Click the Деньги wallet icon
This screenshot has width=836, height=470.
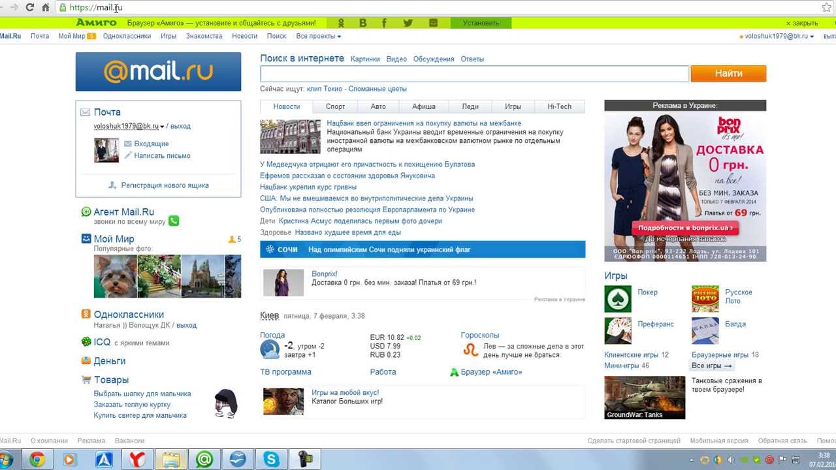tap(86, 360)
